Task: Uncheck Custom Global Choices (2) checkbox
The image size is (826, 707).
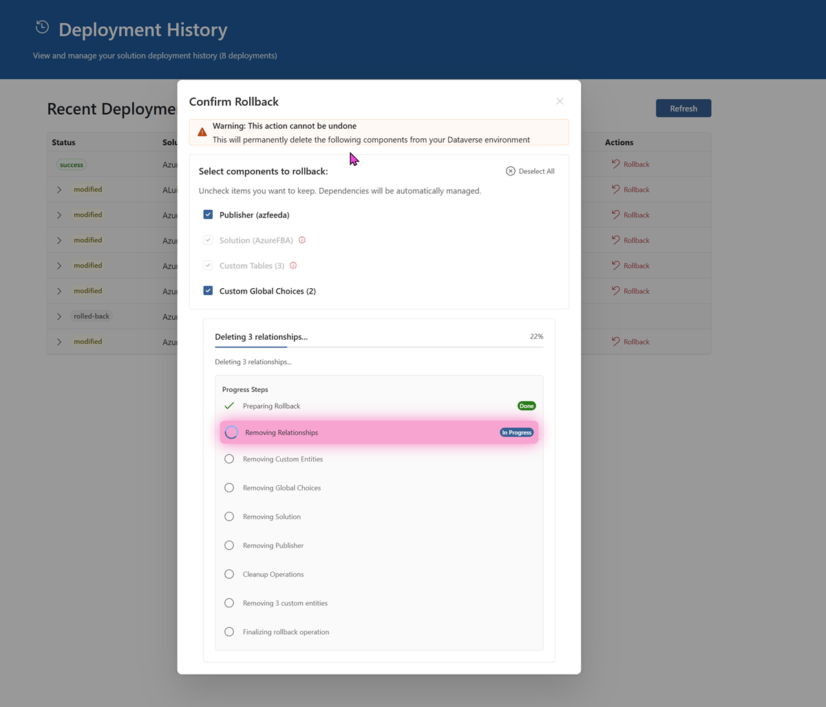Action: (x=208, y=291)
